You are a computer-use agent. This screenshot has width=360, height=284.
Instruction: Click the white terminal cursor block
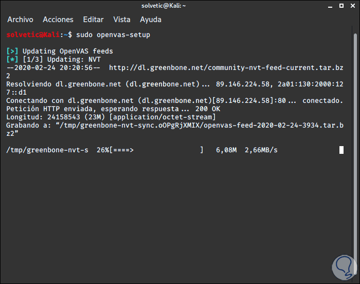[341, 150]
